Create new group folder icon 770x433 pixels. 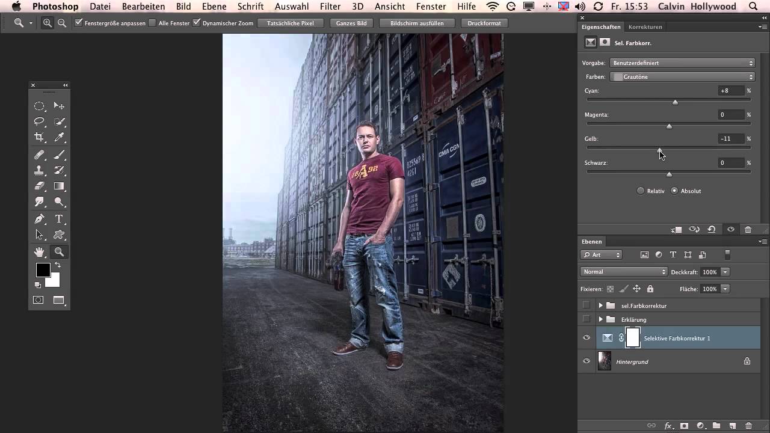tap(716, 426)
